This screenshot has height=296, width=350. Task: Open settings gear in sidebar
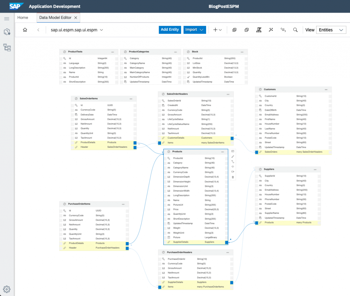pos(7,289)
